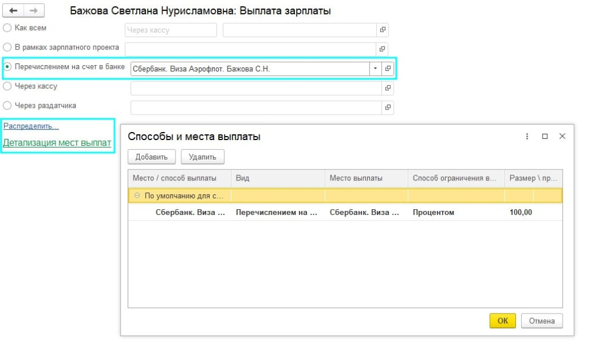The image size is (591, 347).
Task: Select the Как всем radio option
Action: pos(7,28)
